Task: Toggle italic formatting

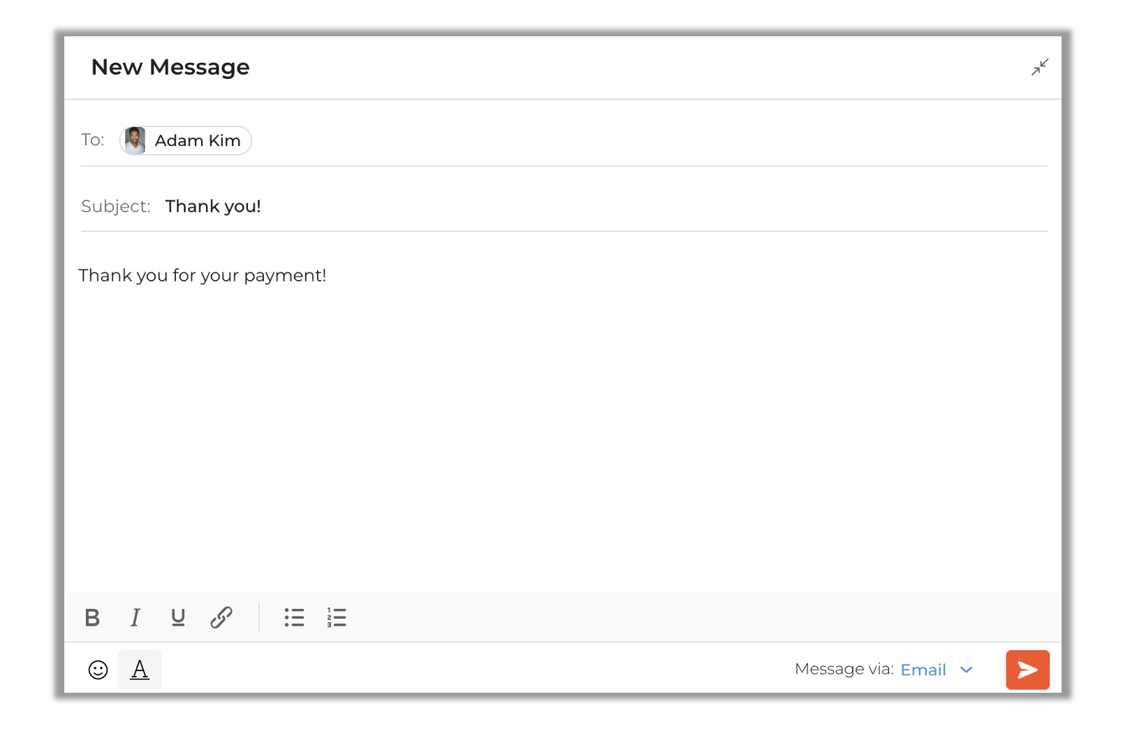Action: click(135, 618)
